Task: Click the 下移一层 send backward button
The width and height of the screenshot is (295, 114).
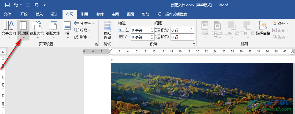Action: point(247,30)
